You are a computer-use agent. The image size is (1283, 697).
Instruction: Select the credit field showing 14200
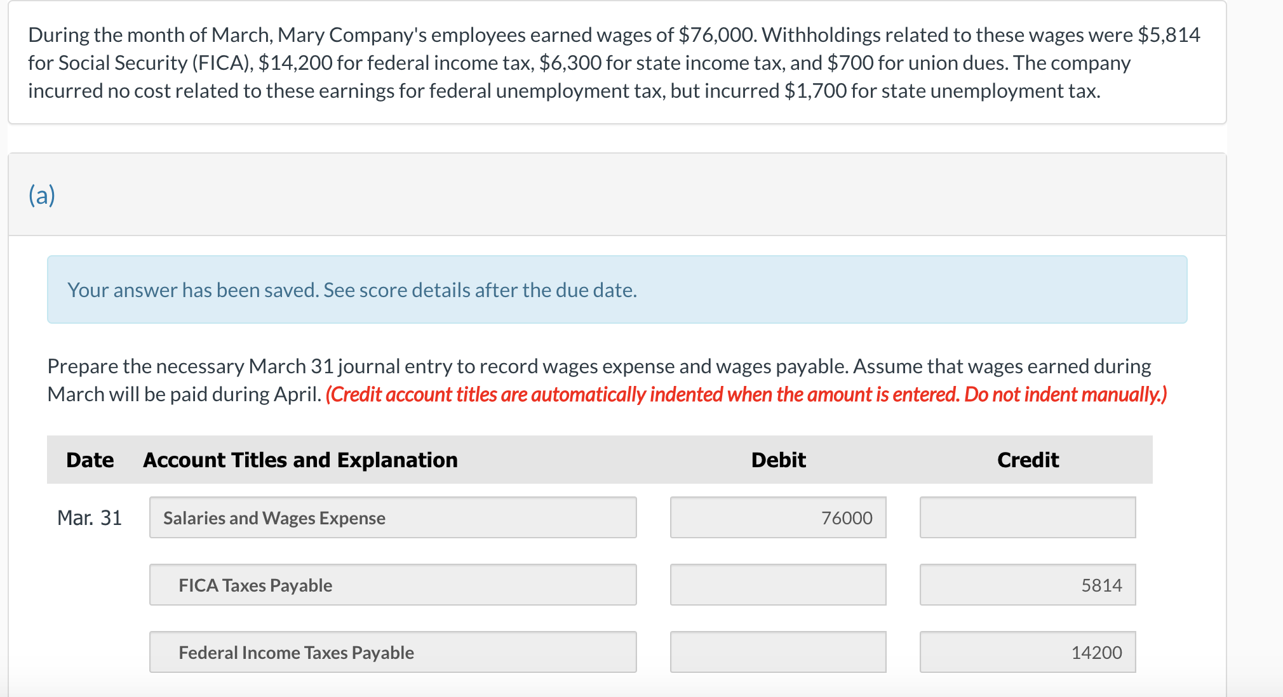tap(1027, 652)
